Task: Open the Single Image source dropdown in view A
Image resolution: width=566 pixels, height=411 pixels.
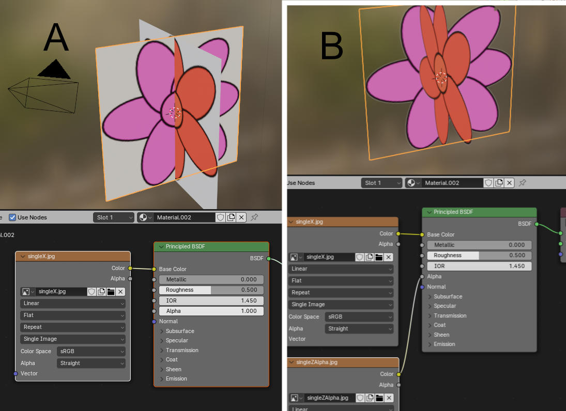Action: pyautogui.click(x=73, y=339)
